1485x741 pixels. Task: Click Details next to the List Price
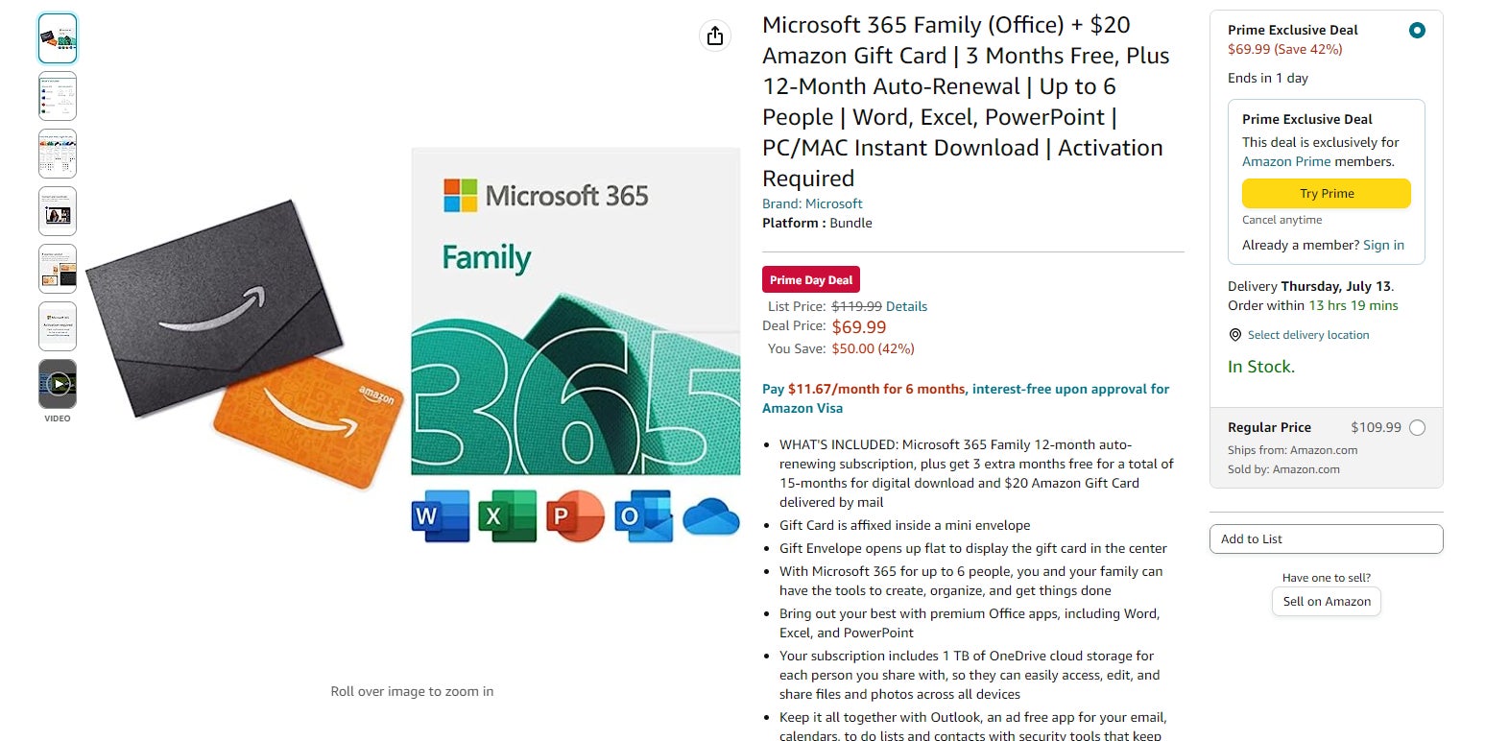pyautogui.click(x=905, y=306)
